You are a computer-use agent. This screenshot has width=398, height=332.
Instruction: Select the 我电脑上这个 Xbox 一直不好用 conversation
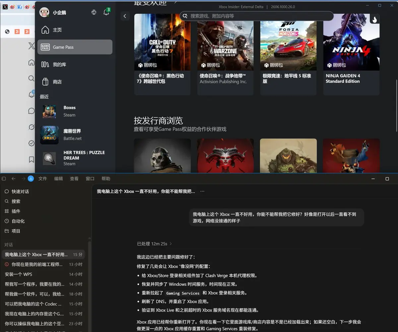[x=43, y=254]
